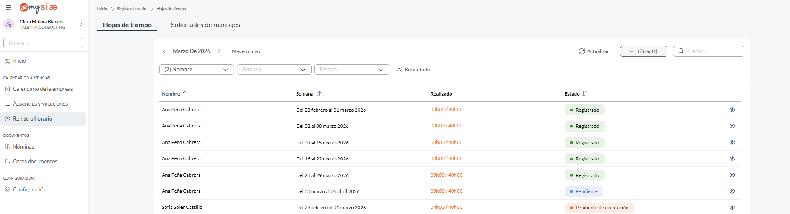Expand the Semana filter dropdown
The width and height of the screenshot is (790, 214).
coord(274,70)
